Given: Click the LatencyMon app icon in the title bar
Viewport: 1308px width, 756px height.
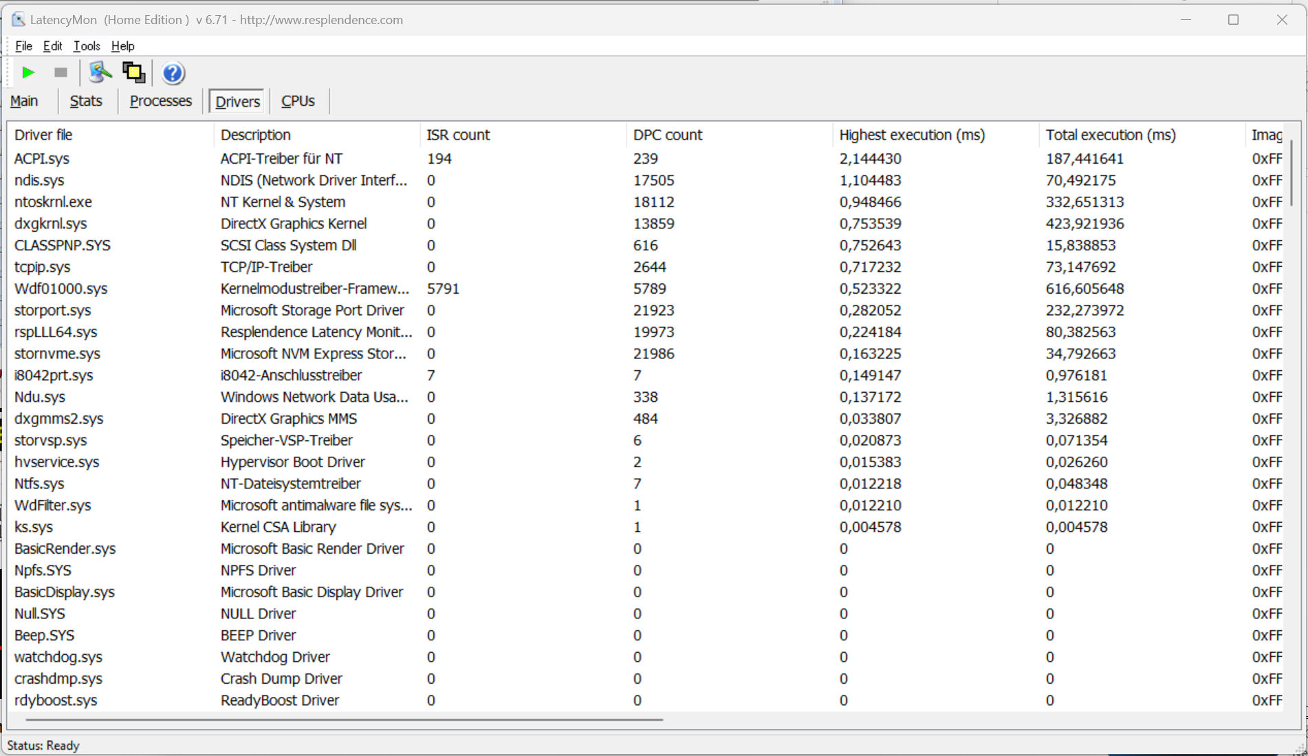Looking at the screenshot, I should point(18,19).
